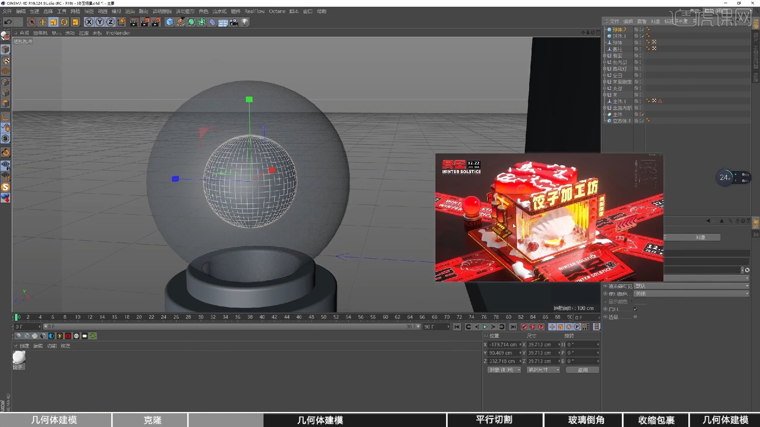This screenshot has width=760, height=427.
Task: Open the RealFlow menu
Action: coord(255,11)
